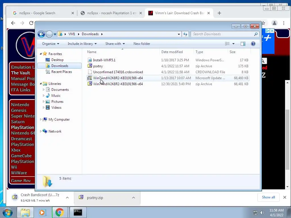Expand the Videos library
Viewport: 291px width, 218px height.
coord(43,108)
